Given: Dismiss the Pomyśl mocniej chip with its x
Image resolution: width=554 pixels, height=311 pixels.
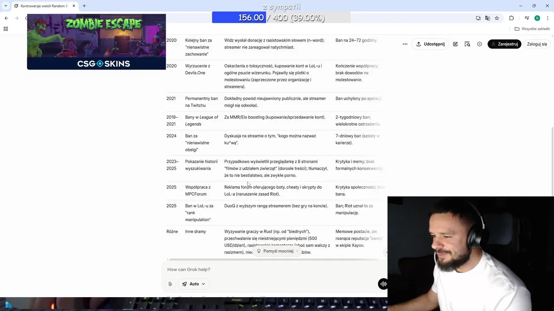Looking at the screenshot, I should tap(297, 251).
